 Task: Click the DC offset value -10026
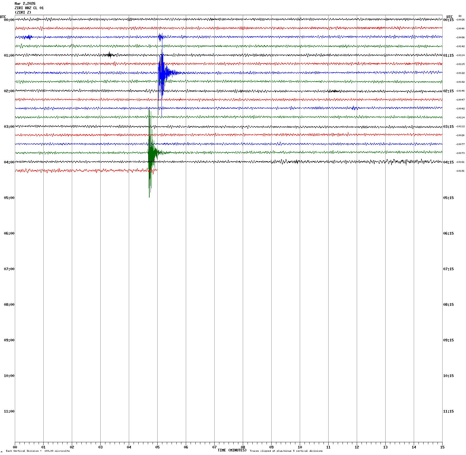(460, 20)
